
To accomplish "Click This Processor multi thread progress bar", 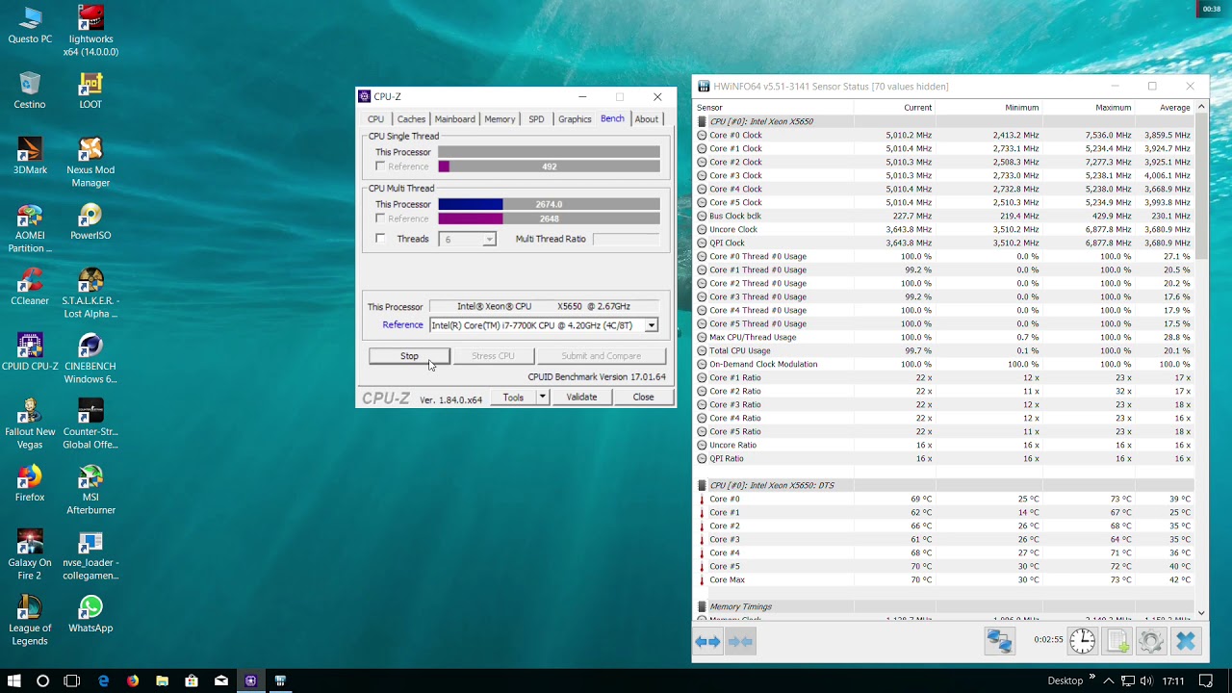I will point(549,204).
